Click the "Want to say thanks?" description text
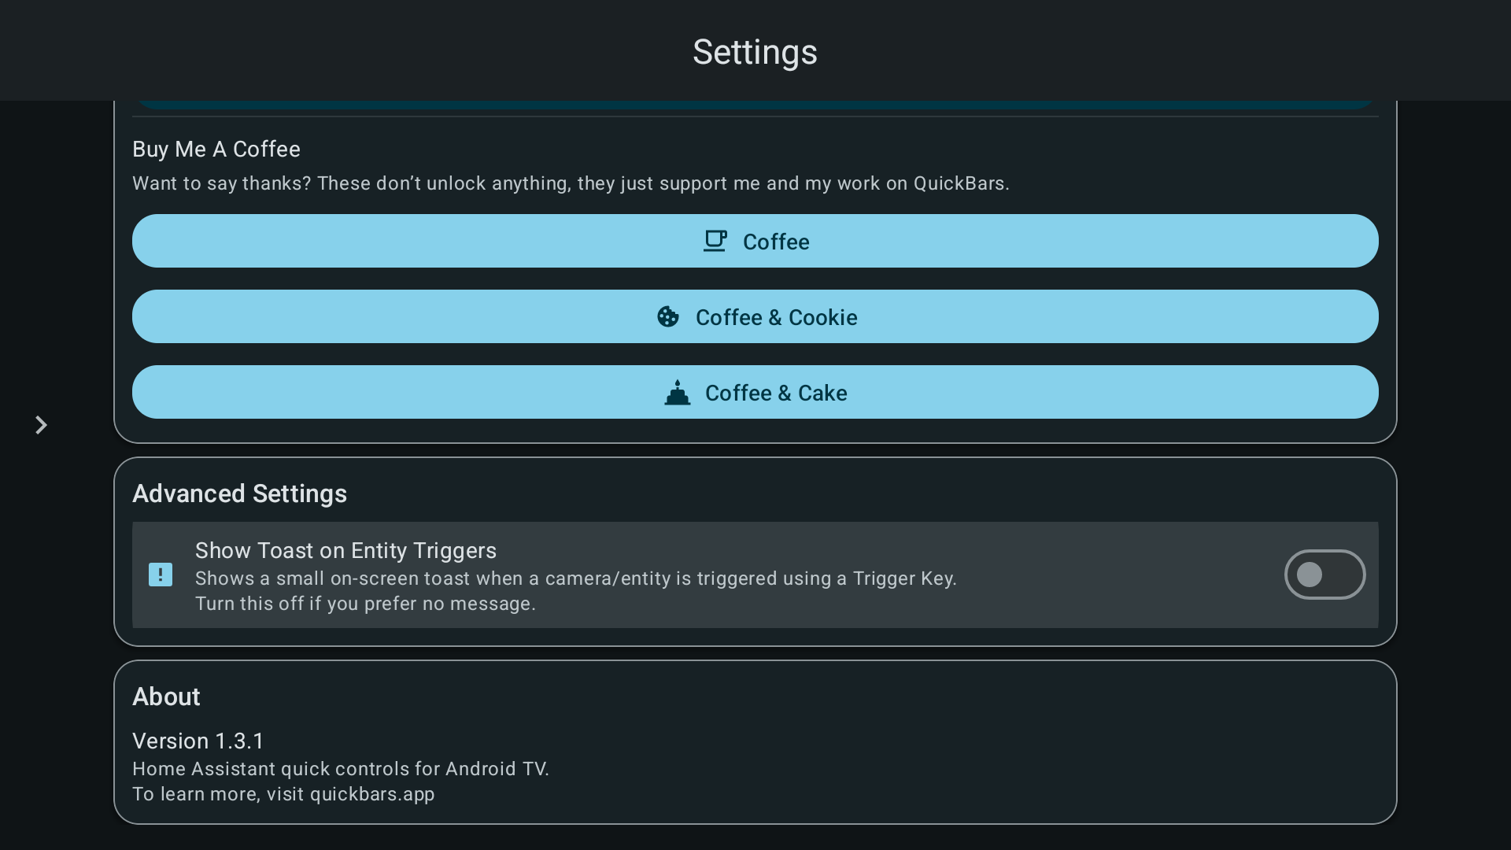 (571, 183)
